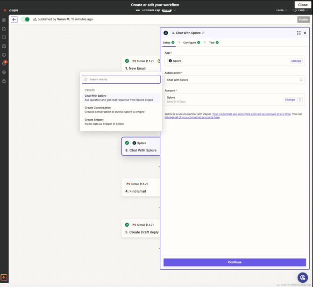The height and width of the screenshot is (287, 313).
Task: Click green check status on step 1
Action: 127,61
